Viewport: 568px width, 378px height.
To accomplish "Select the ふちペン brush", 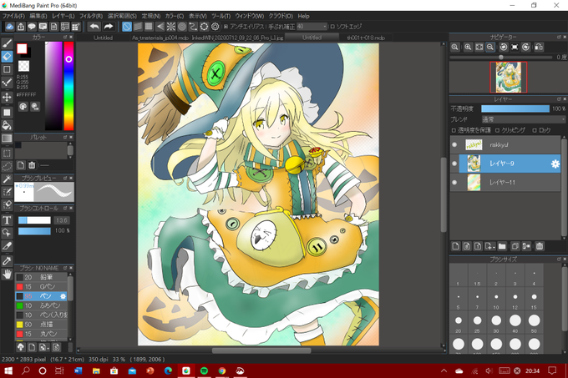I will (x=41, y=305).
